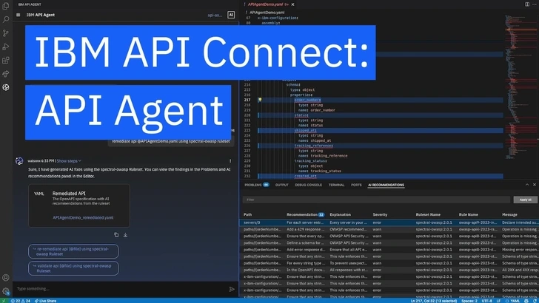Click the APIAgentDemo.yaml breadcrumb
The width and height of the screenshot is (539, 303).
point(267,13)
